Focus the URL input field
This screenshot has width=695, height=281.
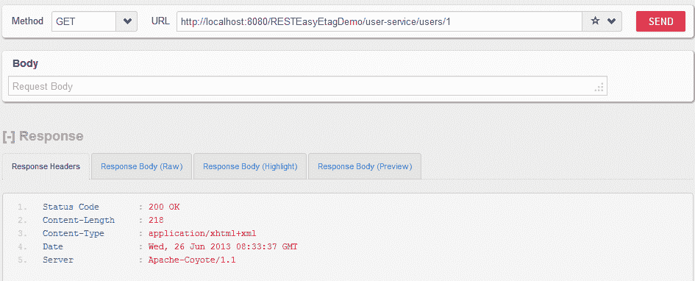(x=379, y=21)
